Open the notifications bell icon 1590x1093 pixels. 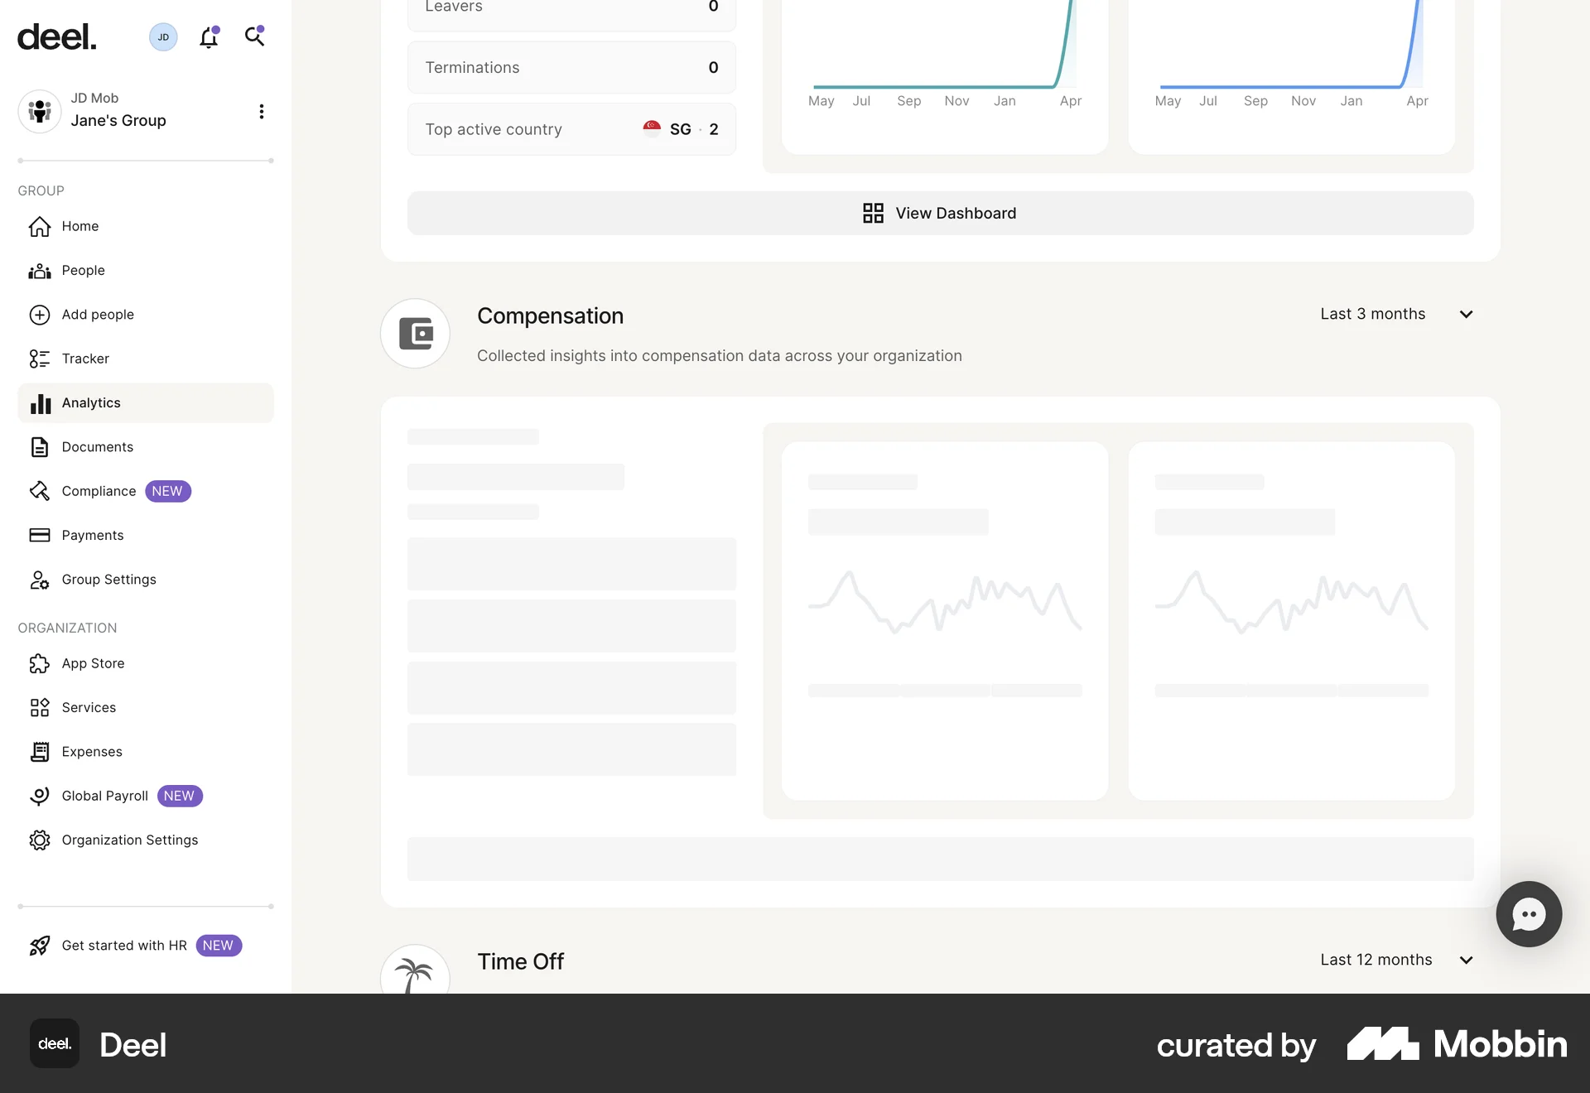209,36
